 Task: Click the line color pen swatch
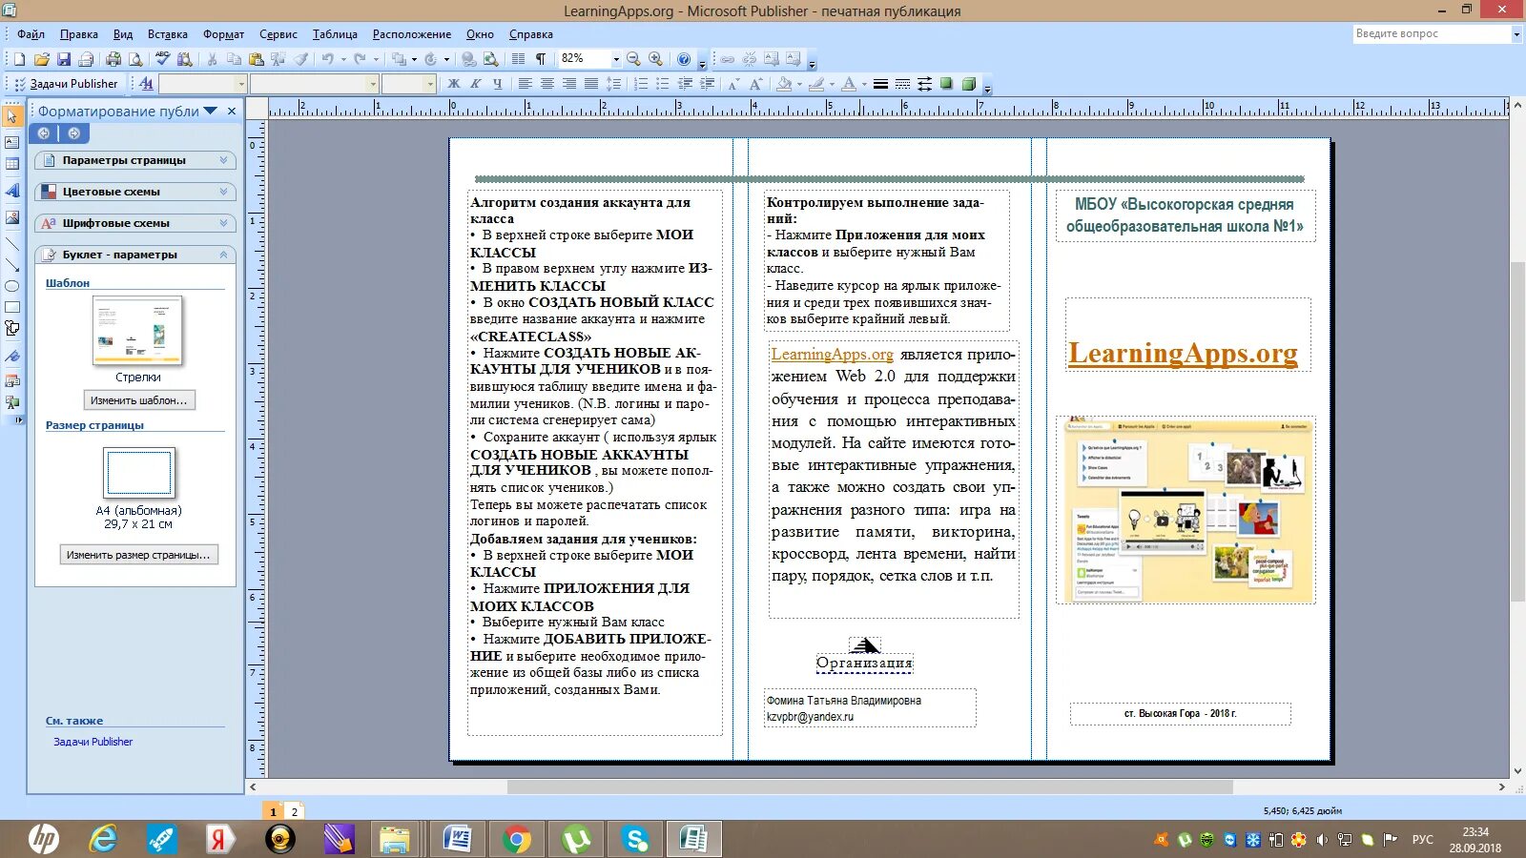click(x=816, y=84)
